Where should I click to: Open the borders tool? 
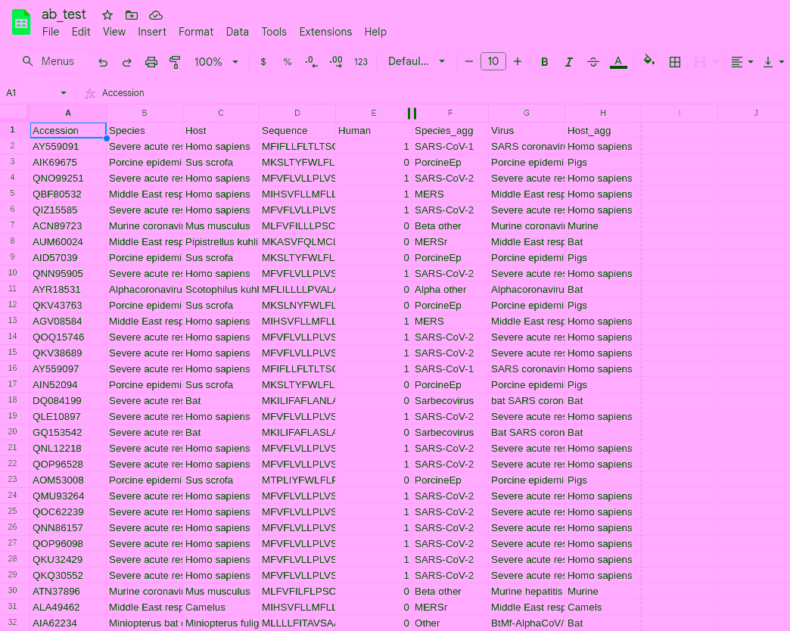675,62
